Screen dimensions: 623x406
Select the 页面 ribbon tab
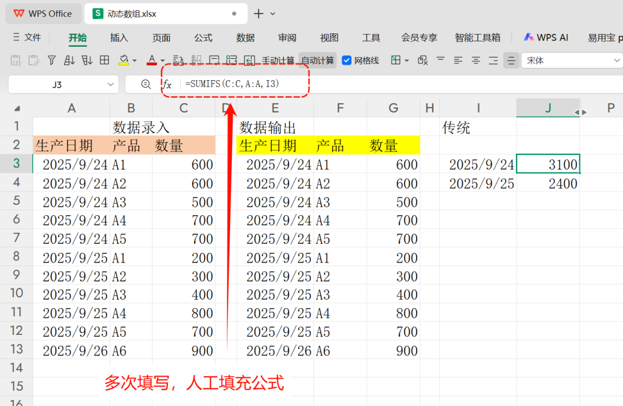(161, 38)
